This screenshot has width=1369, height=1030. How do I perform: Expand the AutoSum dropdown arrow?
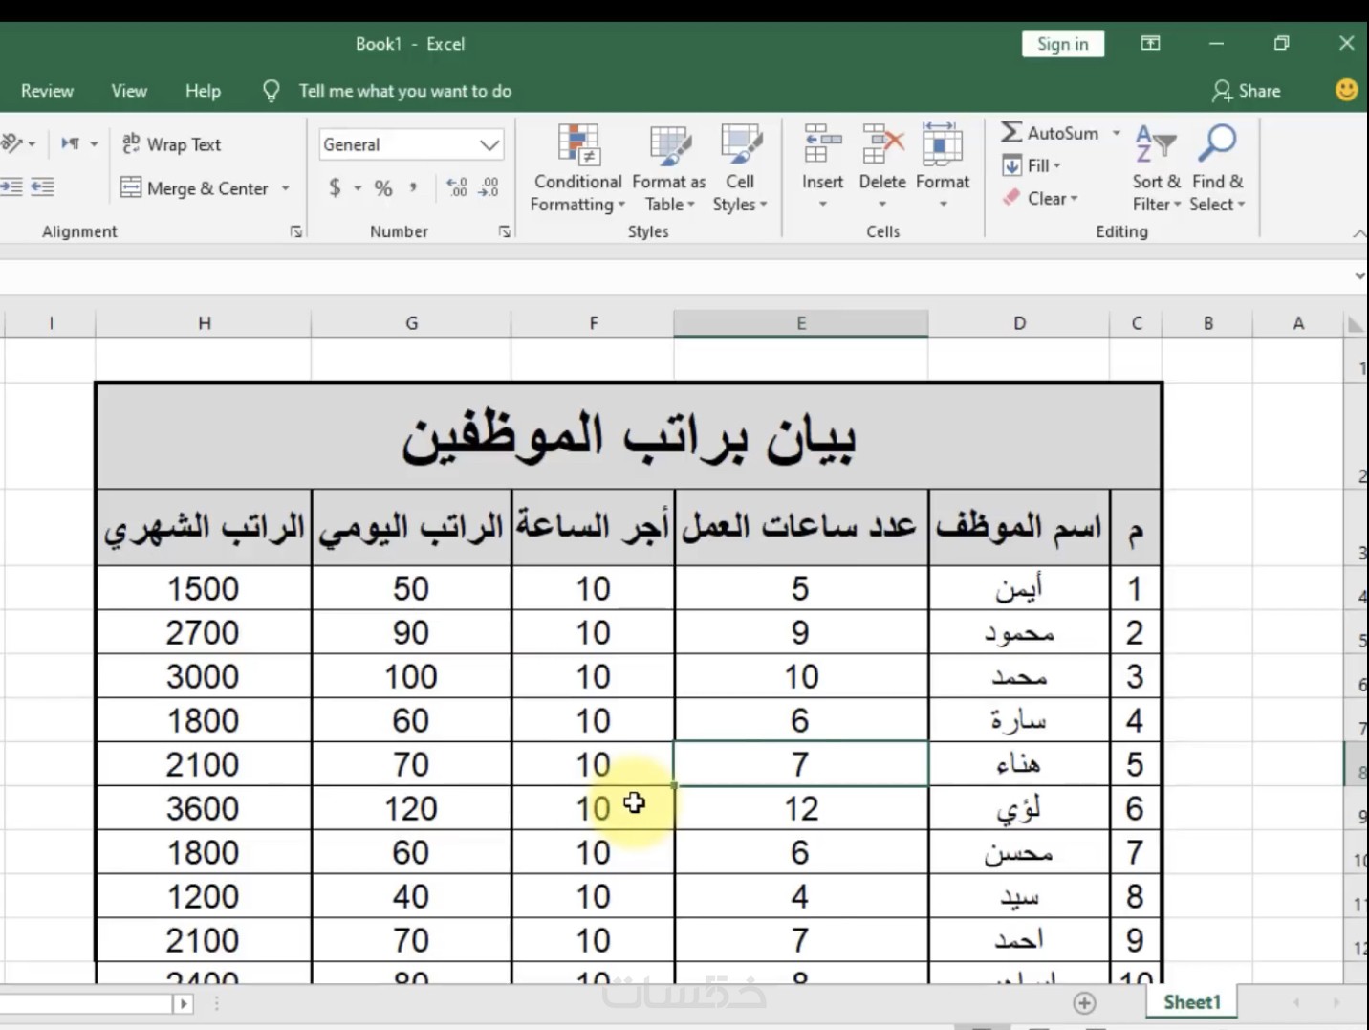pos(1116,133)
